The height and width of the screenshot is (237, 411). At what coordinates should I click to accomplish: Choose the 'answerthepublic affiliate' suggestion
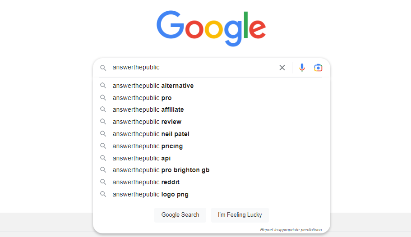coord(148,109)
